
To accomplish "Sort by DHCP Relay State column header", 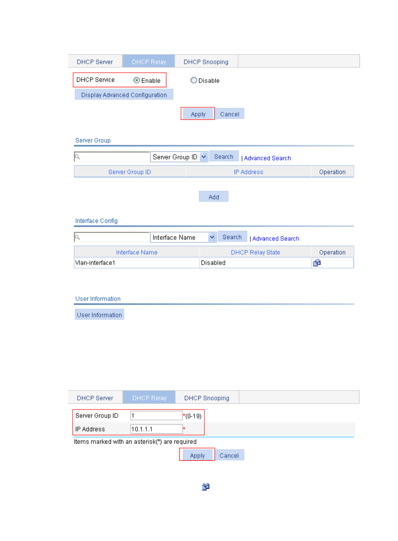I will pyautogui.click(x=255, y=252).
